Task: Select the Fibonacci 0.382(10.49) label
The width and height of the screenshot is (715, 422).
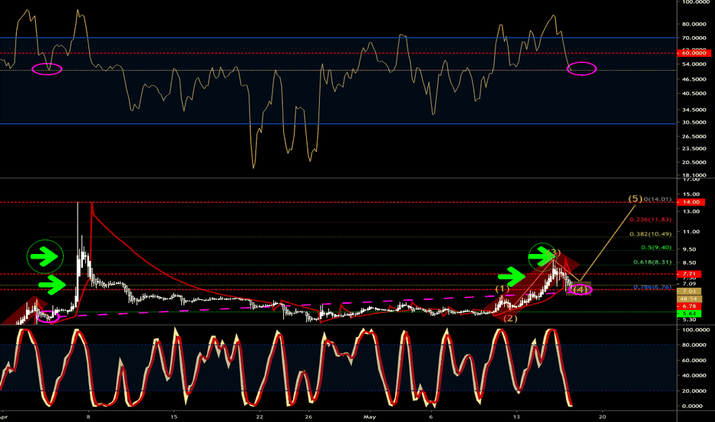Action: (x=651, y=234)
